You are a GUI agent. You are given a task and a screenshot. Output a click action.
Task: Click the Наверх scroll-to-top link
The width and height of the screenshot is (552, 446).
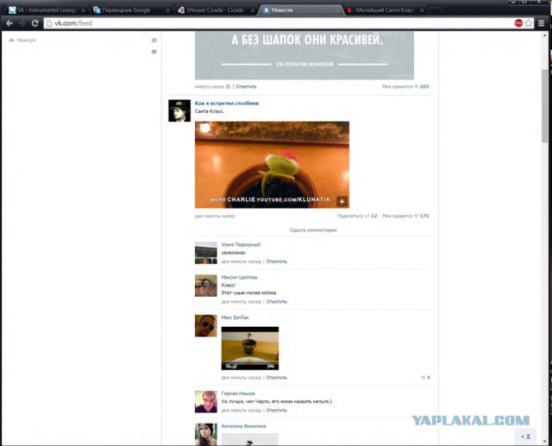[22, 41]
